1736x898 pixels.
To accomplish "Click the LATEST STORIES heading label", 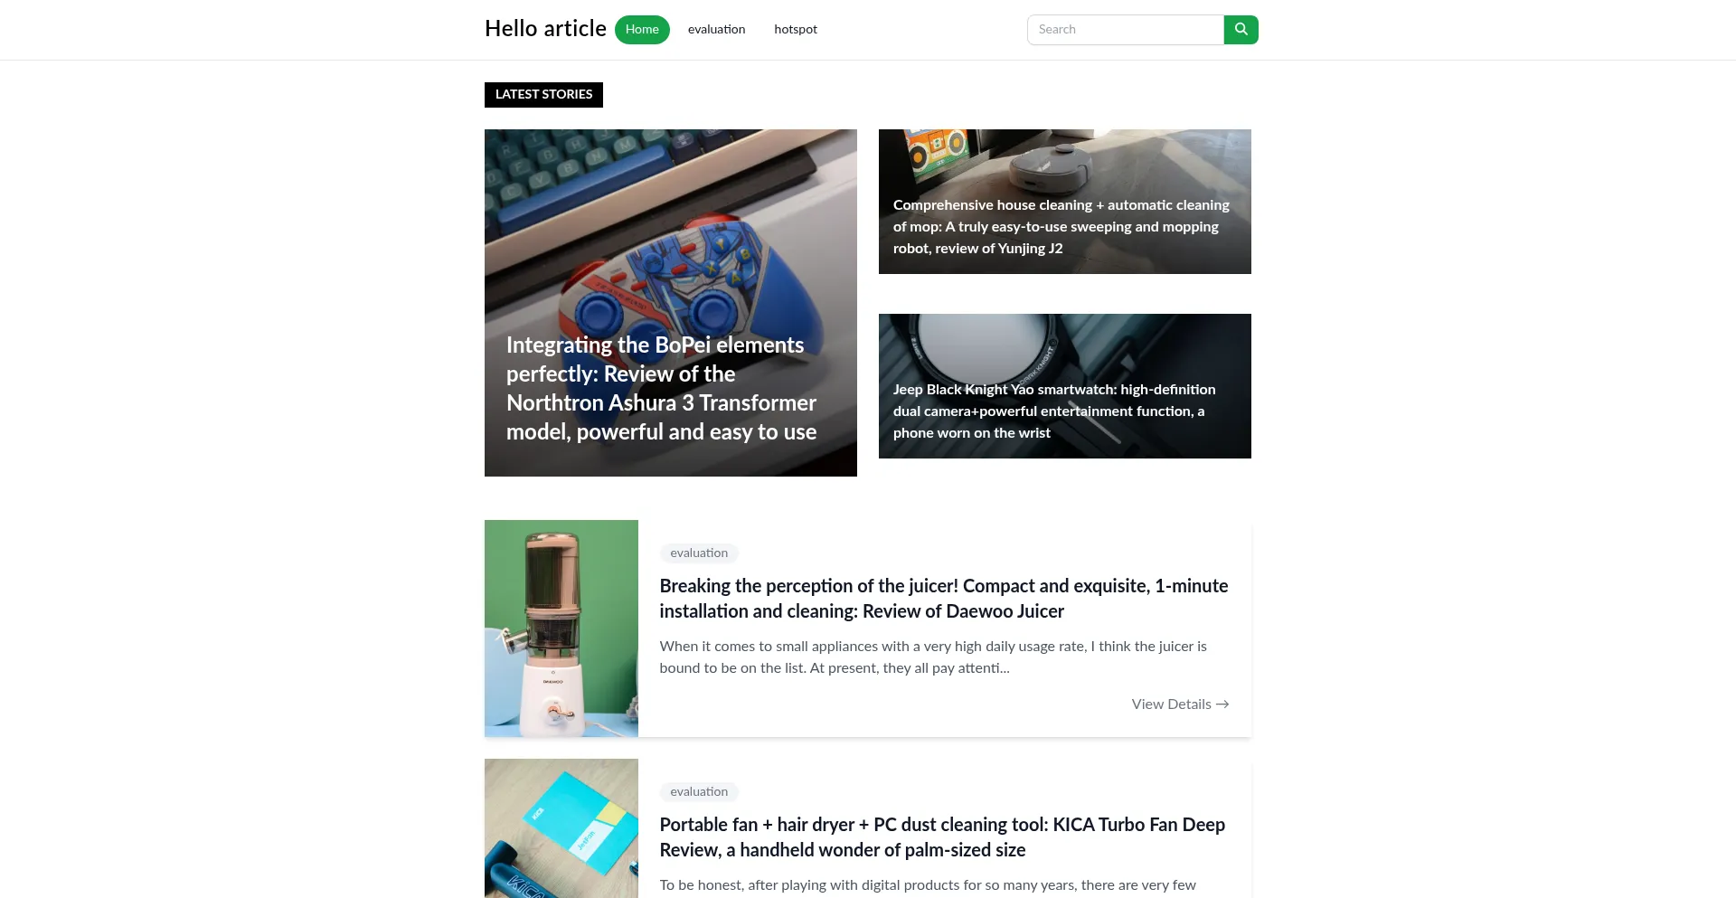I will tap(543, 95).
